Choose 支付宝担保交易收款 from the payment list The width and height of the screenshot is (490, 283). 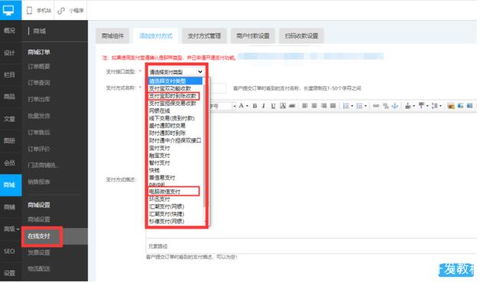(x=172, y=104)
